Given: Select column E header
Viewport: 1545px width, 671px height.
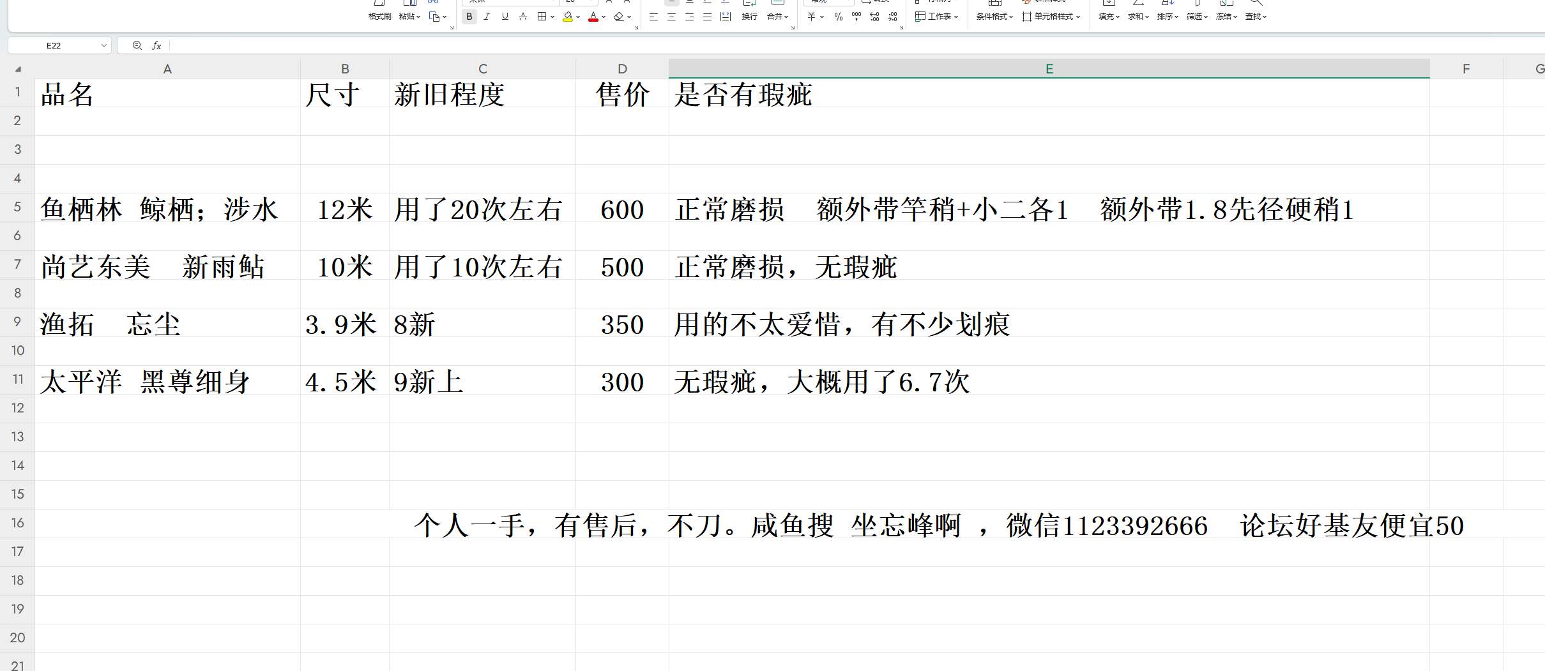Looking at the screenshot, I should (x=1049, y=69).
